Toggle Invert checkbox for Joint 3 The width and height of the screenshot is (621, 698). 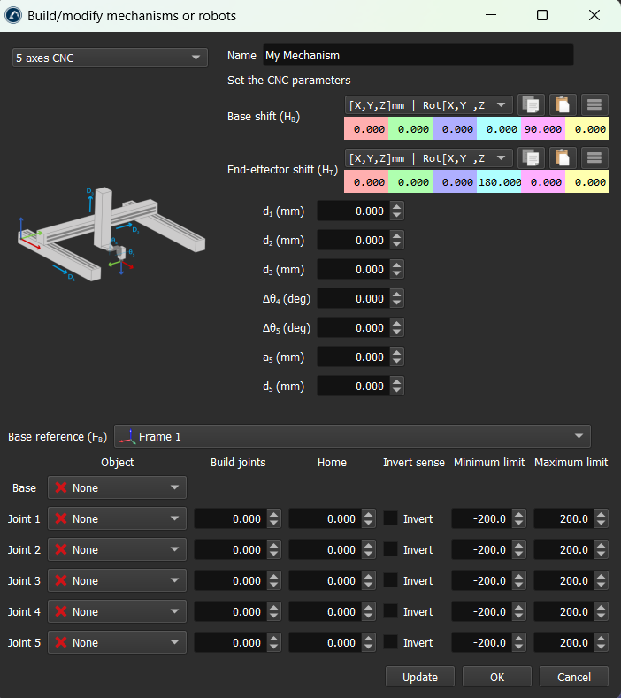click(x=390, y=581)
